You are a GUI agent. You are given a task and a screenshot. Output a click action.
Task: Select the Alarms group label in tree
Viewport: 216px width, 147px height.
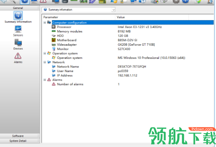(57, 80)
